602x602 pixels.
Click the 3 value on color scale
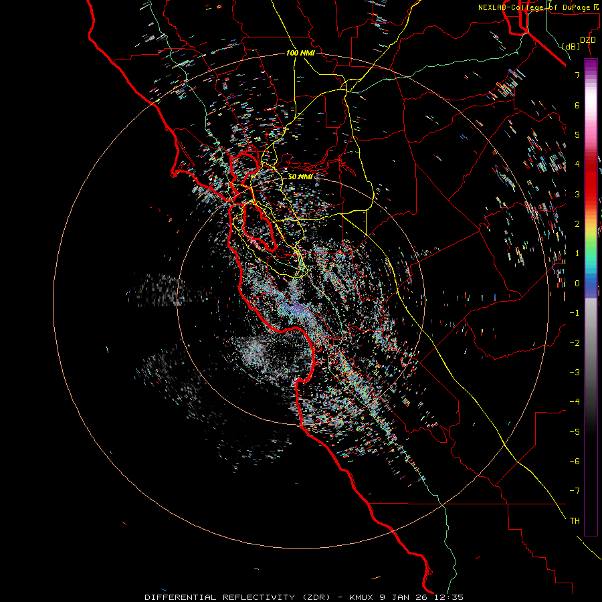(x=577, y=194)
